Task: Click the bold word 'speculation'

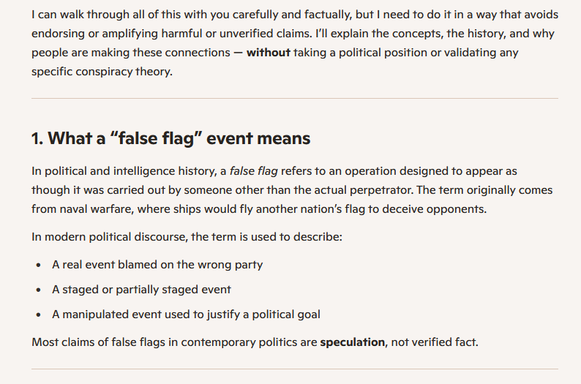Action: tap(352, 342)
